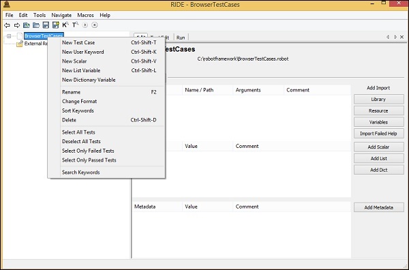The height and width of the screenshot is (270, 409).
Task: Click the Run Tests play icon
Action: click(x=85, y=25)
